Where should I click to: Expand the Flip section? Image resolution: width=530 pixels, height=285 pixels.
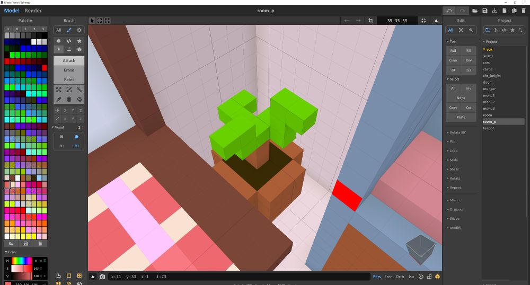coord(451,141)
